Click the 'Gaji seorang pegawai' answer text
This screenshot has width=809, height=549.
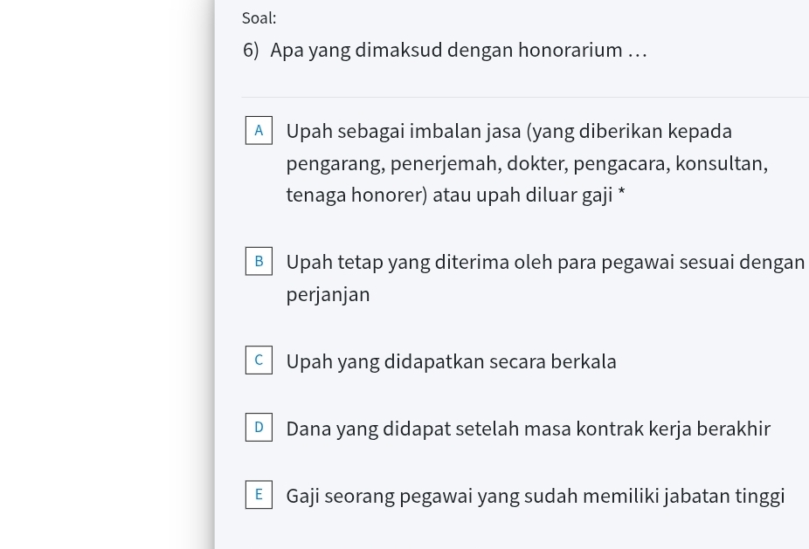click(x=535, y=495)
